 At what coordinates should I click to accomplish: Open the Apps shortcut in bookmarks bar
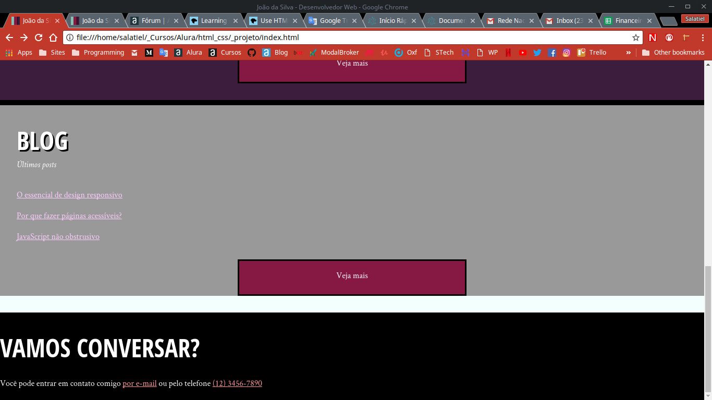click(19, 53)
